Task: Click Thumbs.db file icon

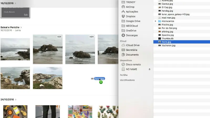Action: tap(159, 39)
